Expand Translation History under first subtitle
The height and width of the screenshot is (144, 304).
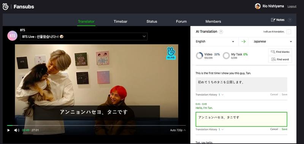click(210, 95)
